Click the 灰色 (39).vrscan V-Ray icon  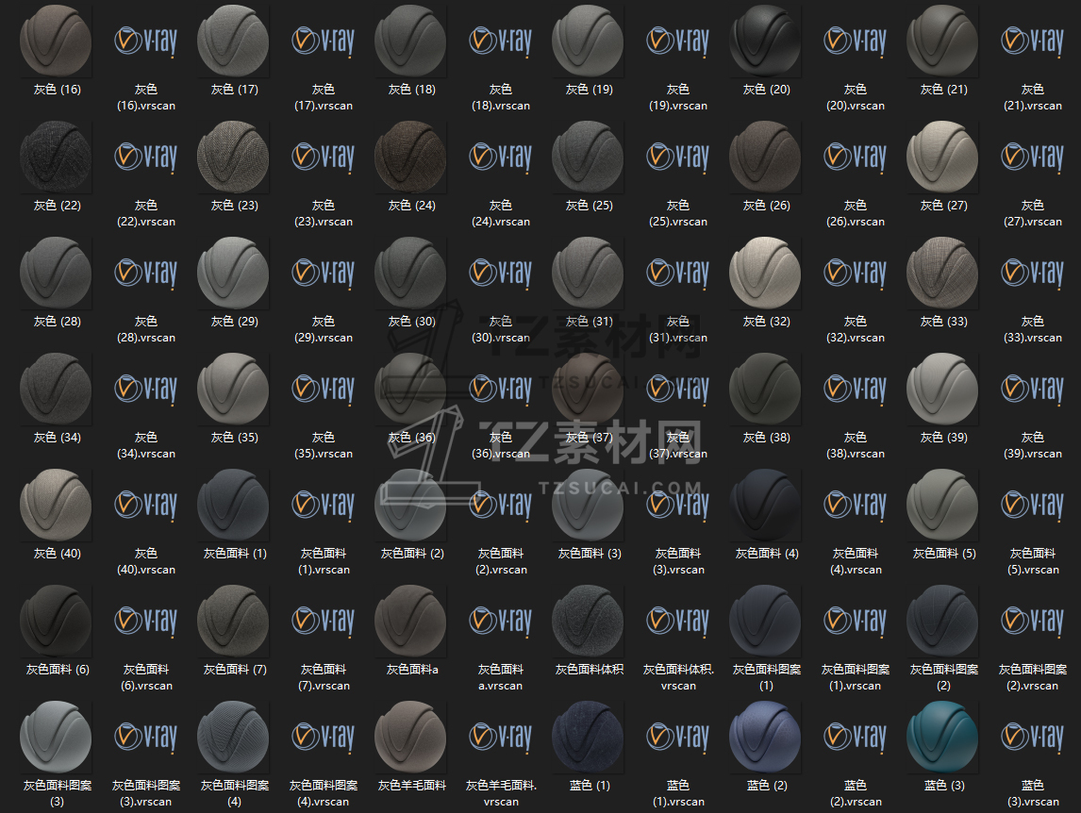coord(1032,389)
